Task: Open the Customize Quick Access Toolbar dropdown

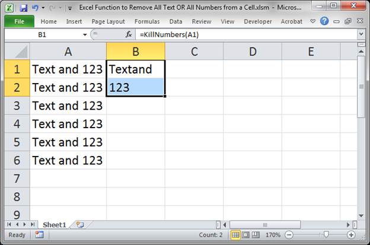Action: click(71, 8)
